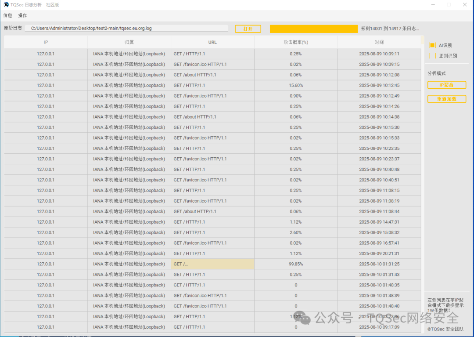Select time cell 2025-08-10 09:17:09

pyautogui.click(x=379, y=327)
